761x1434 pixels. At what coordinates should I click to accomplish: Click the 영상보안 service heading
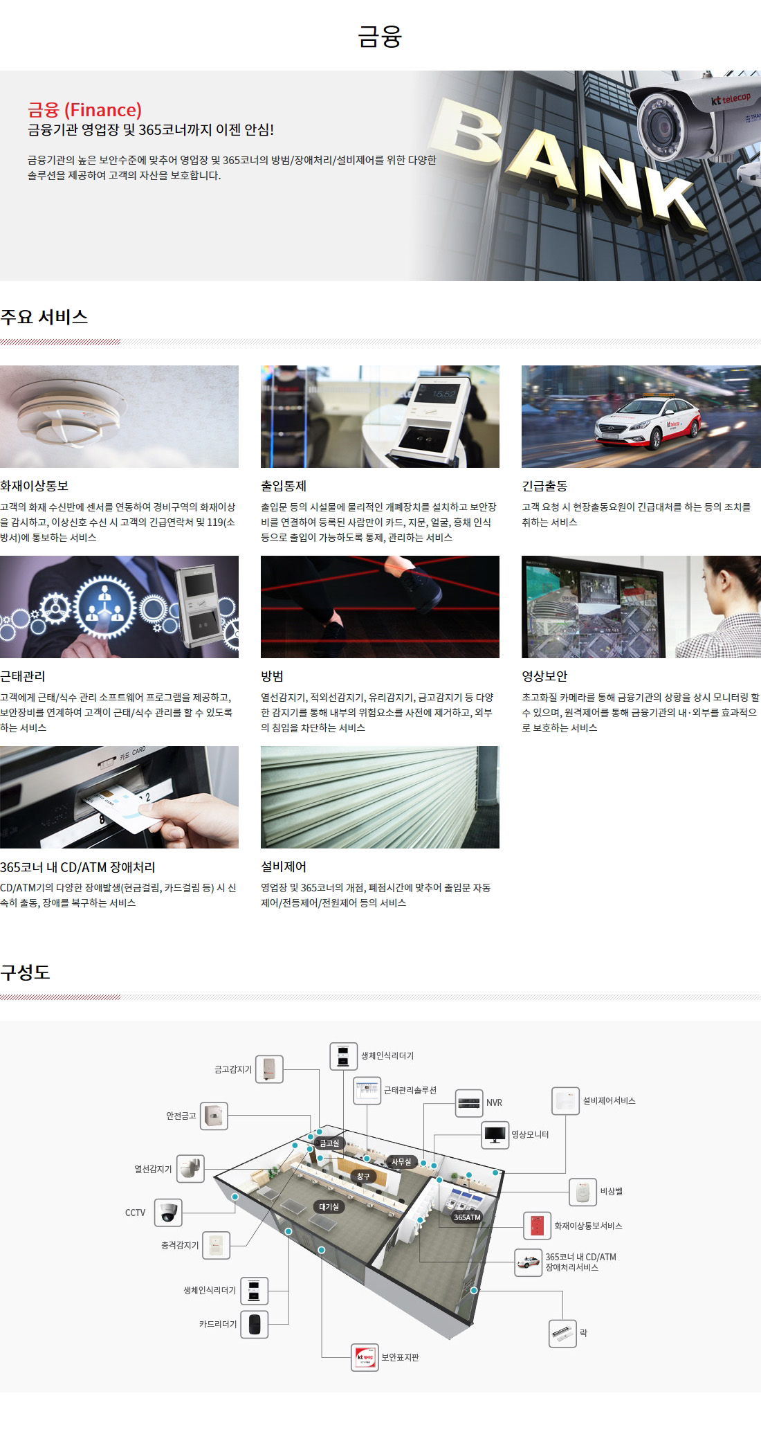coord(544,676)
